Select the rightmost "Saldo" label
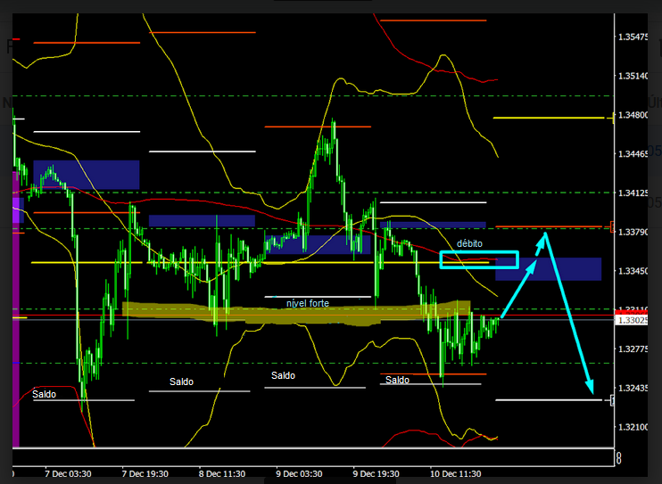Image resolution: width=662 pixels, height=484 pixels. (398, 380)
